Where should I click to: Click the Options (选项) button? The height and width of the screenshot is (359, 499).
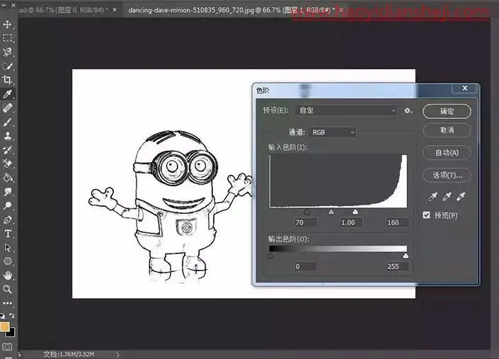click(447, 175)
